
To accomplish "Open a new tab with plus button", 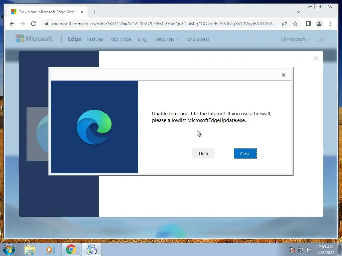I will click(95, 12).
